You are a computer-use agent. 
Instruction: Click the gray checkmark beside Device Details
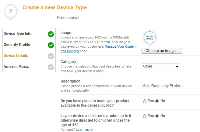tap(51, 56)
